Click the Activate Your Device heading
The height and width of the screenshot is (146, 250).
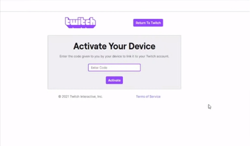(x=114, y=46)
